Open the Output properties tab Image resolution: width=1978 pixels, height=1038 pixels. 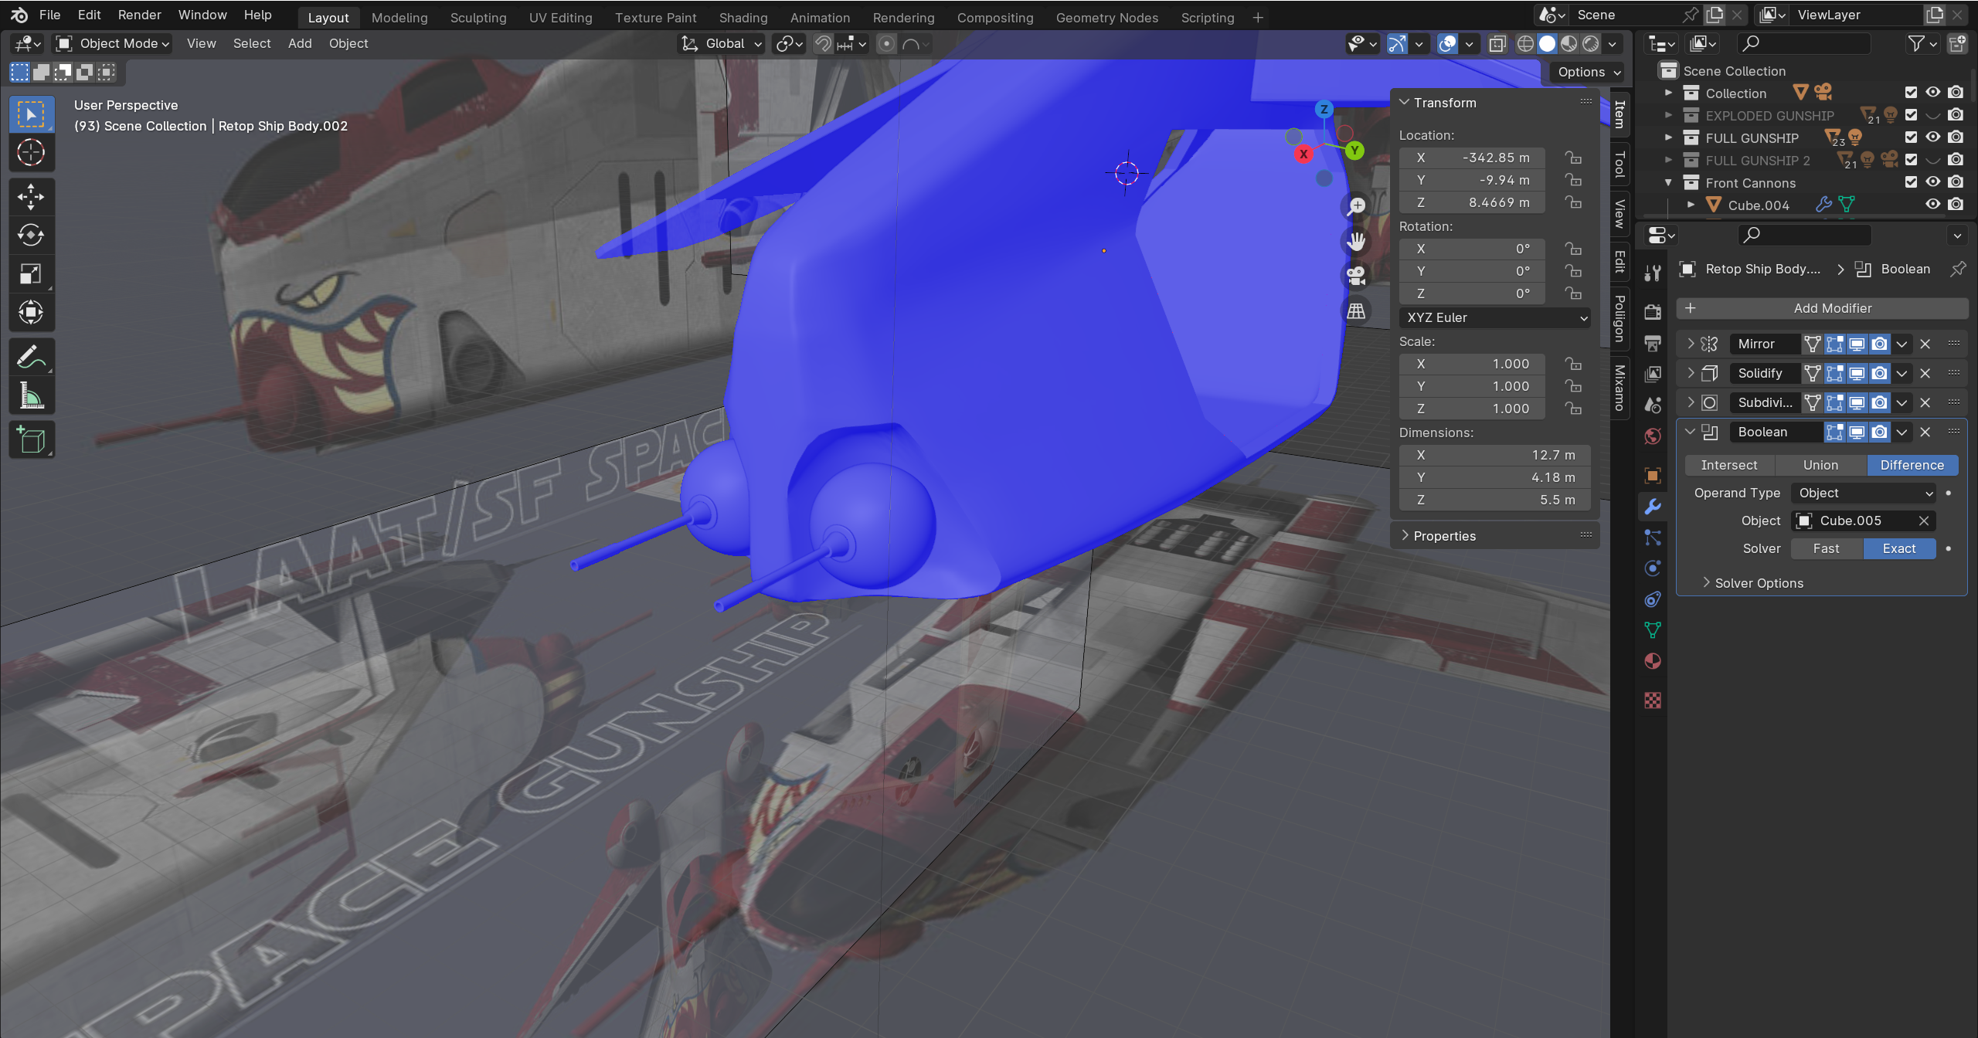pos(1653,343)
